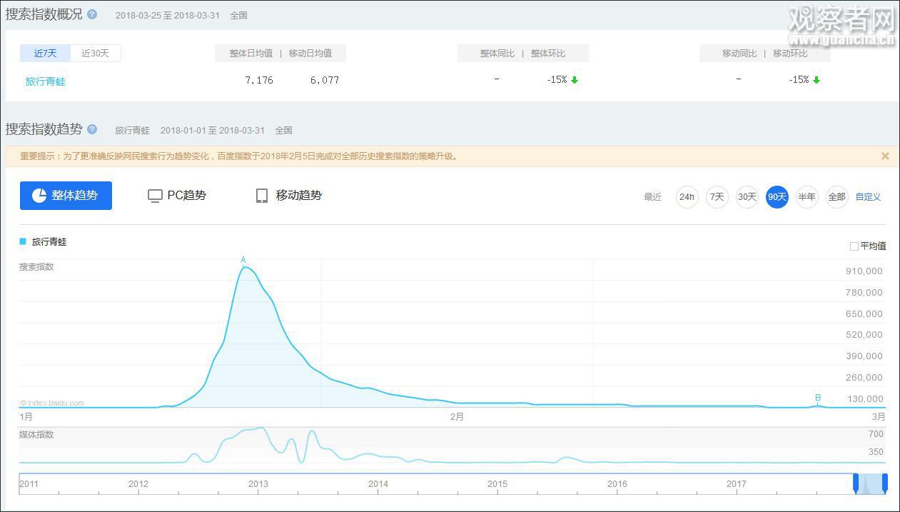Click the 移动同比 header label
This screenshot has height=512, width=900.
pyautogui.click(x=739, y=54)
